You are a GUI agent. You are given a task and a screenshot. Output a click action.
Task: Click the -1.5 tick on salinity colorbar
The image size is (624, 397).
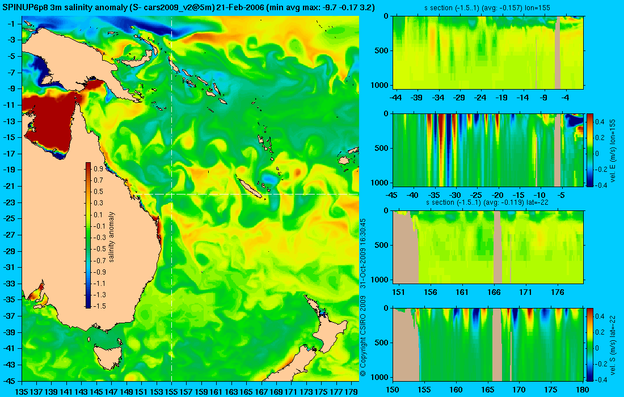tap(99, 306)
